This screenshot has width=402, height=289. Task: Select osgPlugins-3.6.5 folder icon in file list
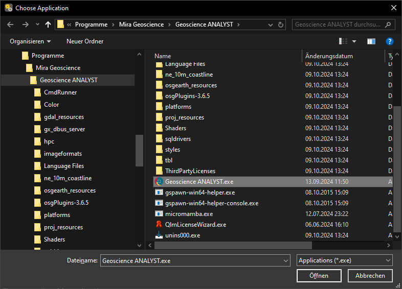click(x=159, y=96)
